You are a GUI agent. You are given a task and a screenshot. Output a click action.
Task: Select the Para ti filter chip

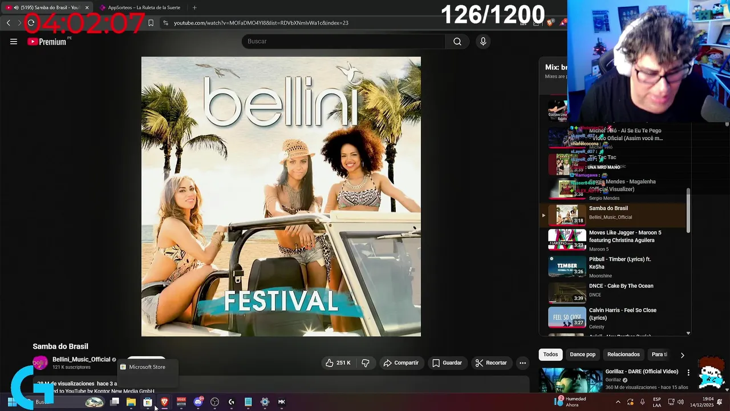[659, 354]
